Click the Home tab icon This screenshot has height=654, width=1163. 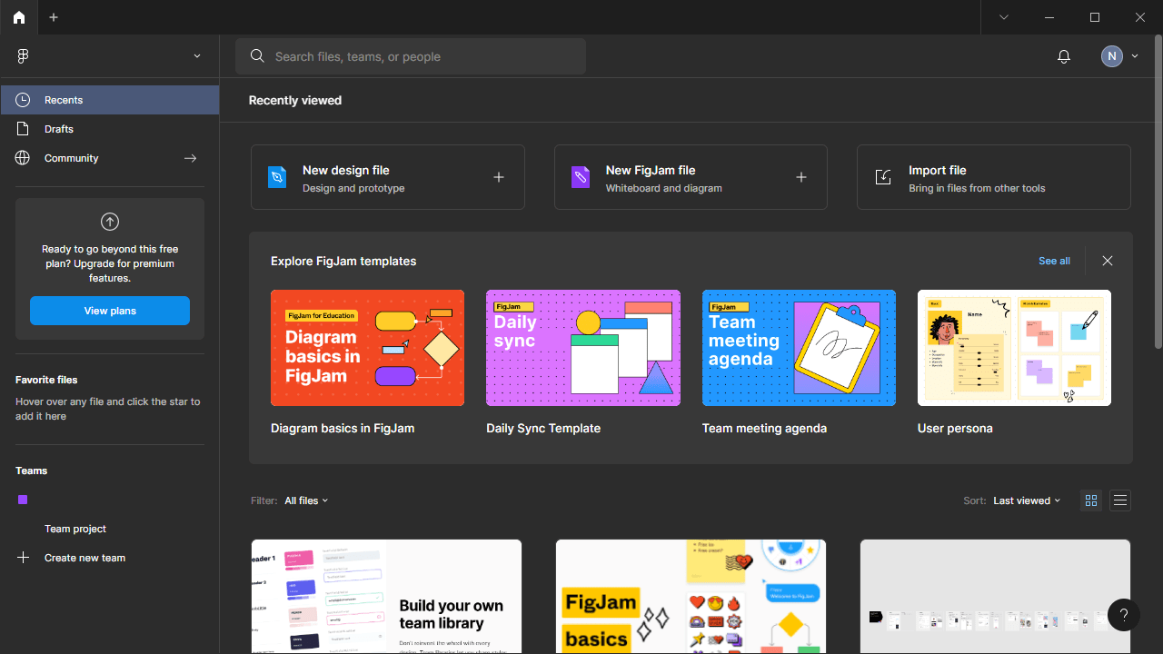pos(19,17)
